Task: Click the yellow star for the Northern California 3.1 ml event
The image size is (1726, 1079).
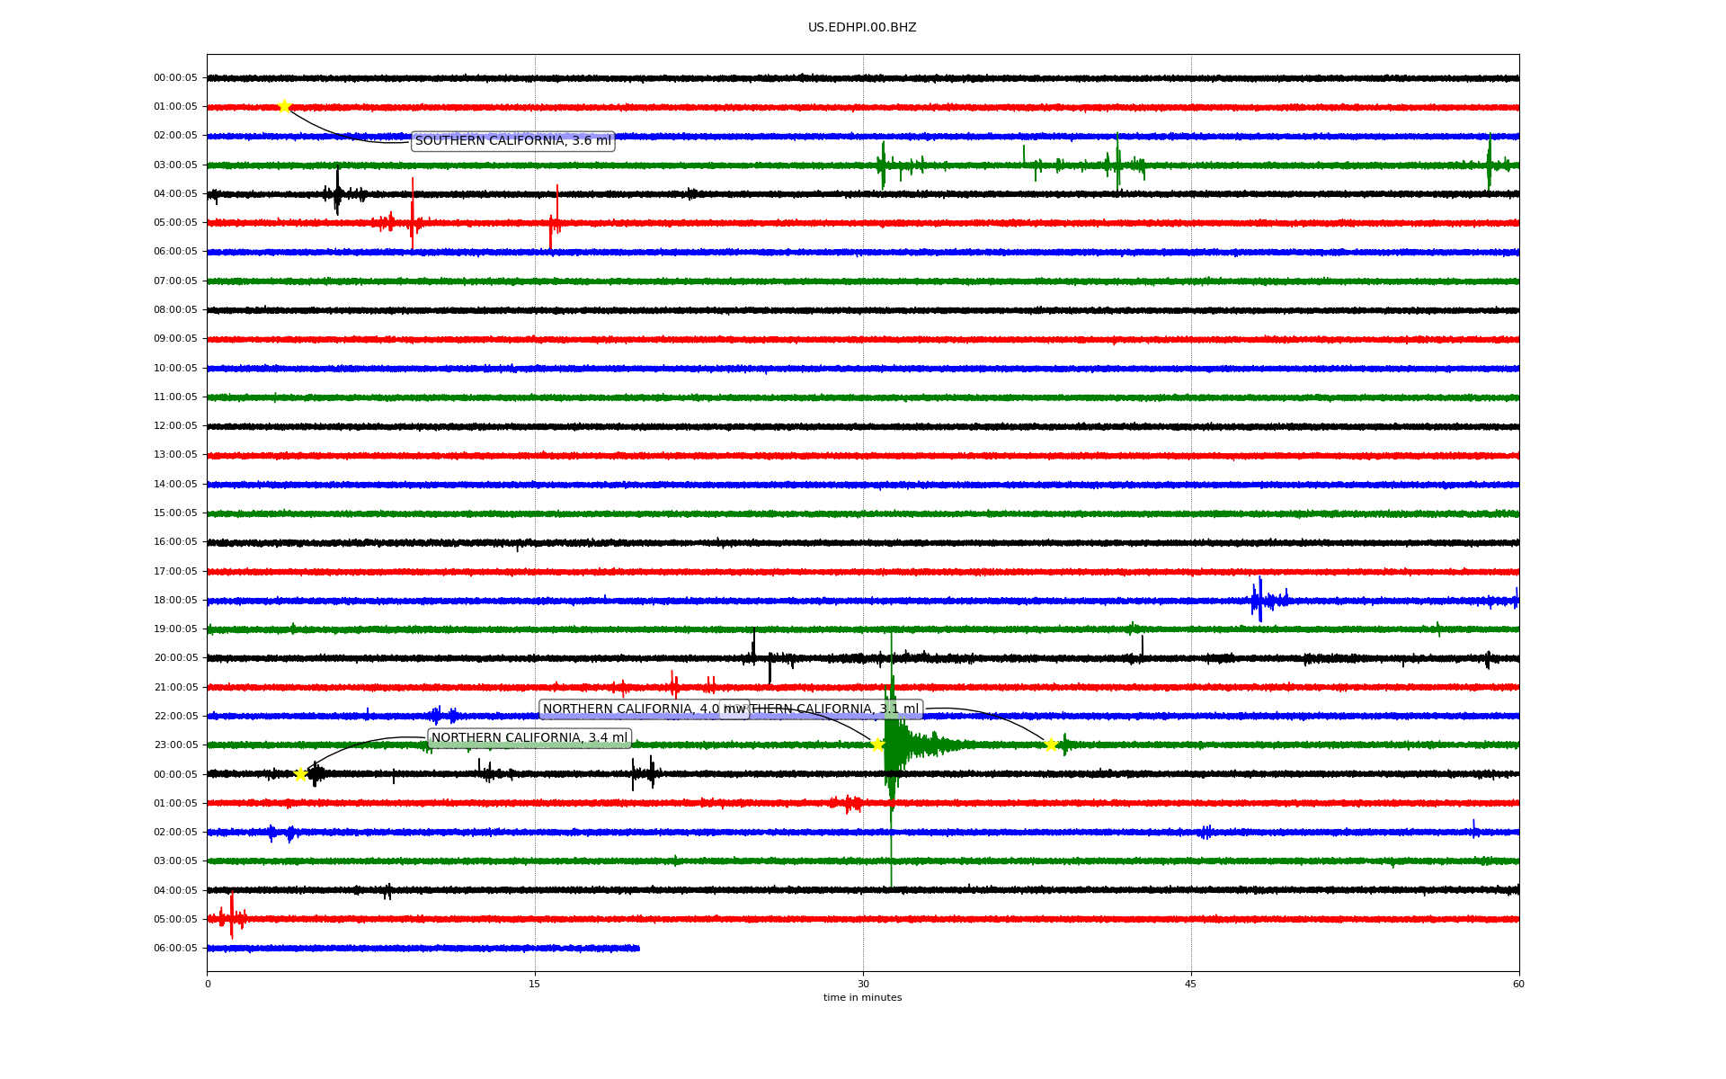Action: (1050, 745)
